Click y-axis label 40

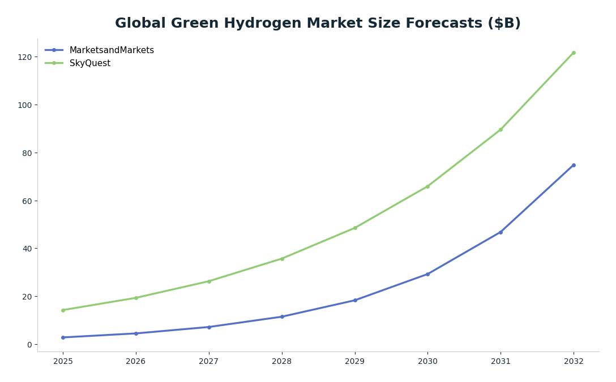(x=27, y=249)
